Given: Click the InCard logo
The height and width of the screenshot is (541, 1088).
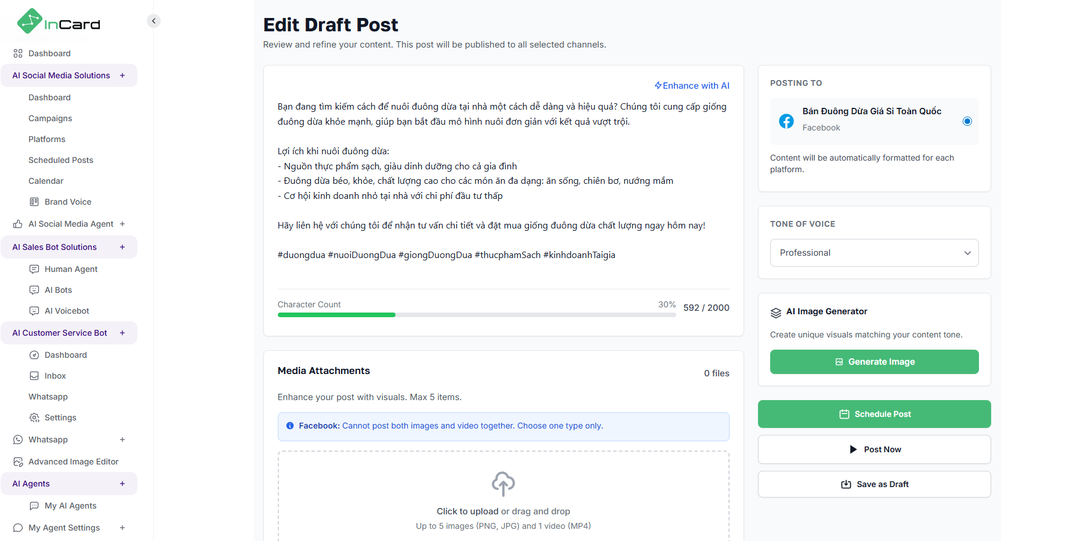Looking at the screenshot, I should pyautogui.click(x=58, y=22).
